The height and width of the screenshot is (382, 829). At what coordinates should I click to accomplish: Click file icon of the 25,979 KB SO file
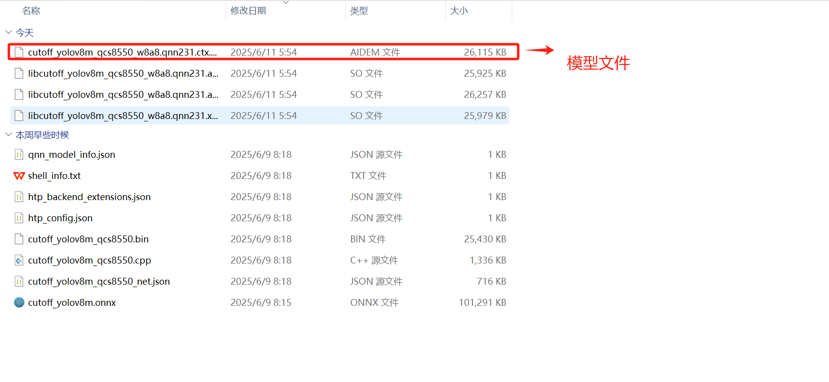19,116
